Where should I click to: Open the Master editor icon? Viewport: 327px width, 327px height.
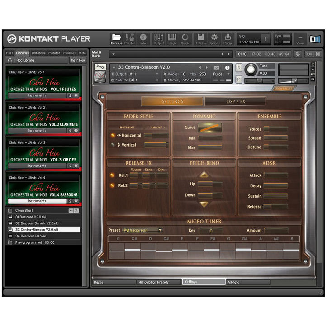click(x=129, y=39)
